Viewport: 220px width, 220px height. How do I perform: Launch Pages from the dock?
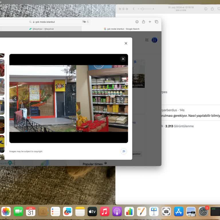[x=142, y=212]
